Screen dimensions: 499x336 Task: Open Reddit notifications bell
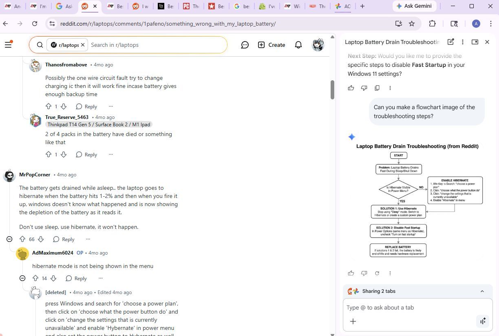(298, 45)
